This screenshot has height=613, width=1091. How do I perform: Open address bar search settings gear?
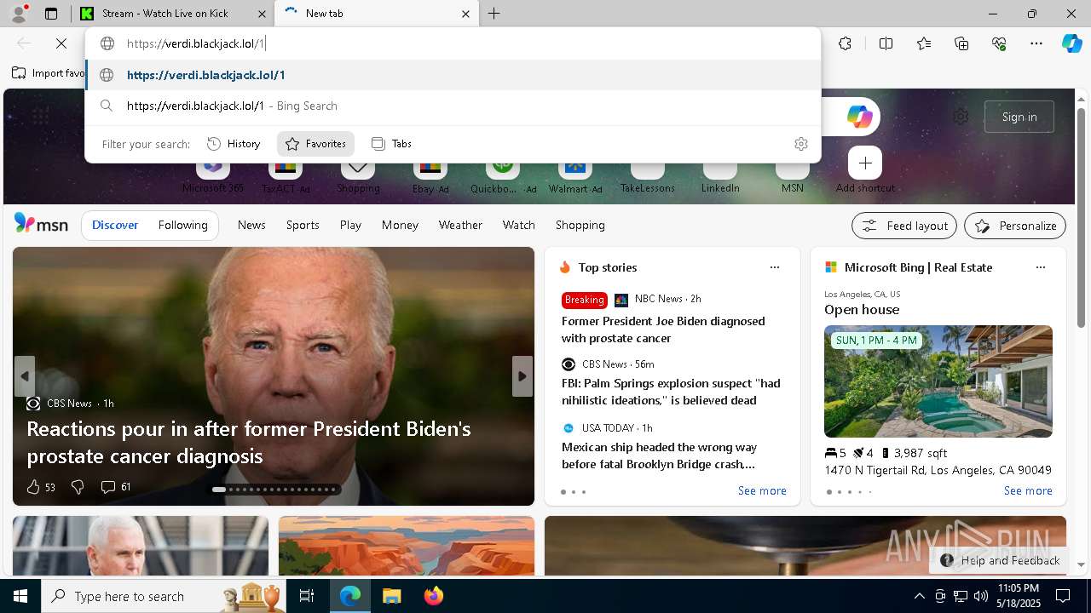800,144
